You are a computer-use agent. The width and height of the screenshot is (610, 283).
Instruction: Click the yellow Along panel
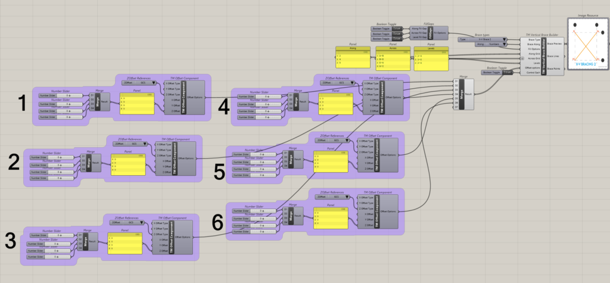(x=353, y=60)
